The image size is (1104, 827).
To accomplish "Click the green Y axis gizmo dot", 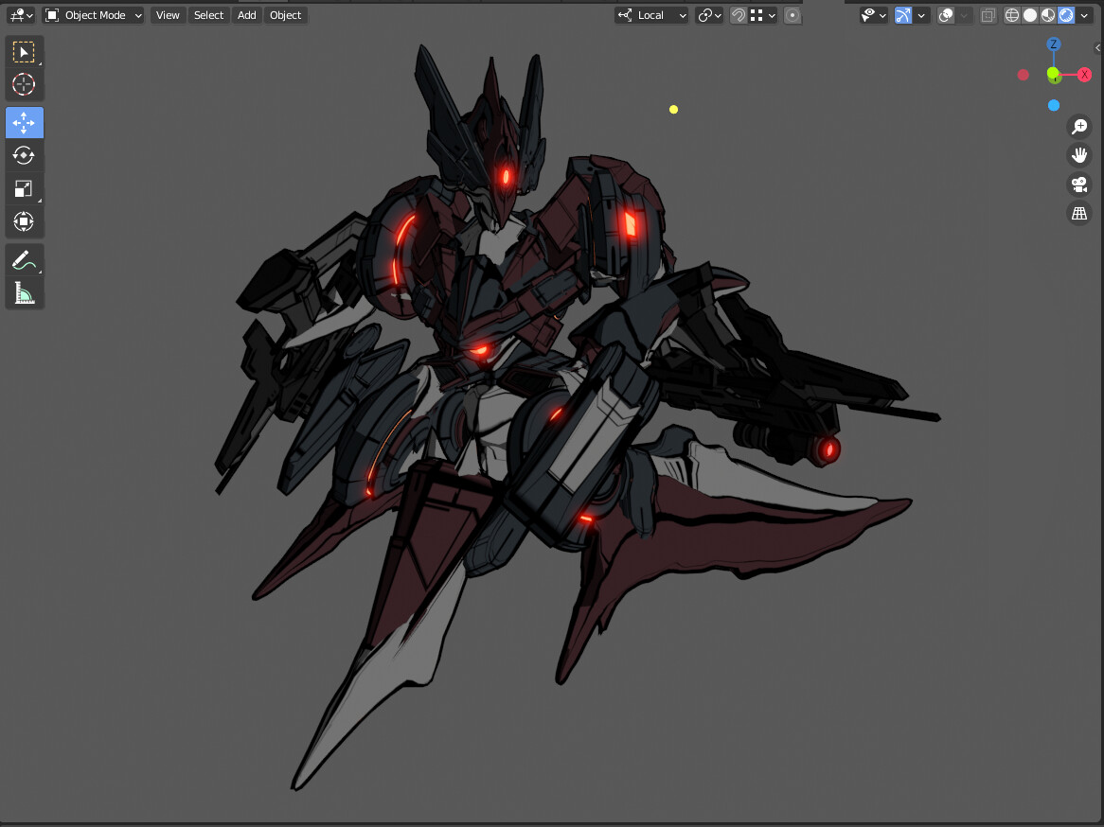I will (x=1053, y=73).
